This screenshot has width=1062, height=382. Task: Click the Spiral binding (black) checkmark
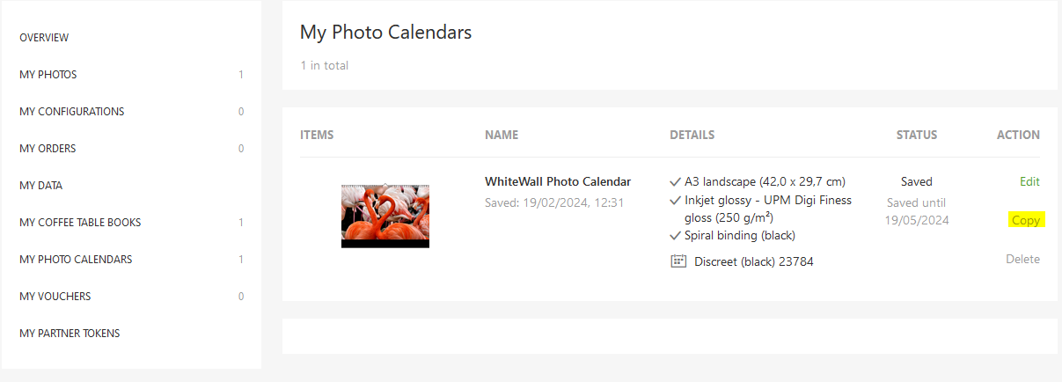tap(676, 236)
